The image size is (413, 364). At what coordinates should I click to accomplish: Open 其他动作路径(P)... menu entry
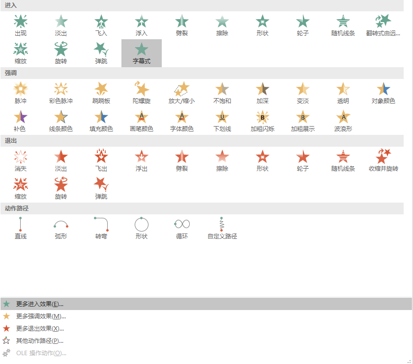206,340
